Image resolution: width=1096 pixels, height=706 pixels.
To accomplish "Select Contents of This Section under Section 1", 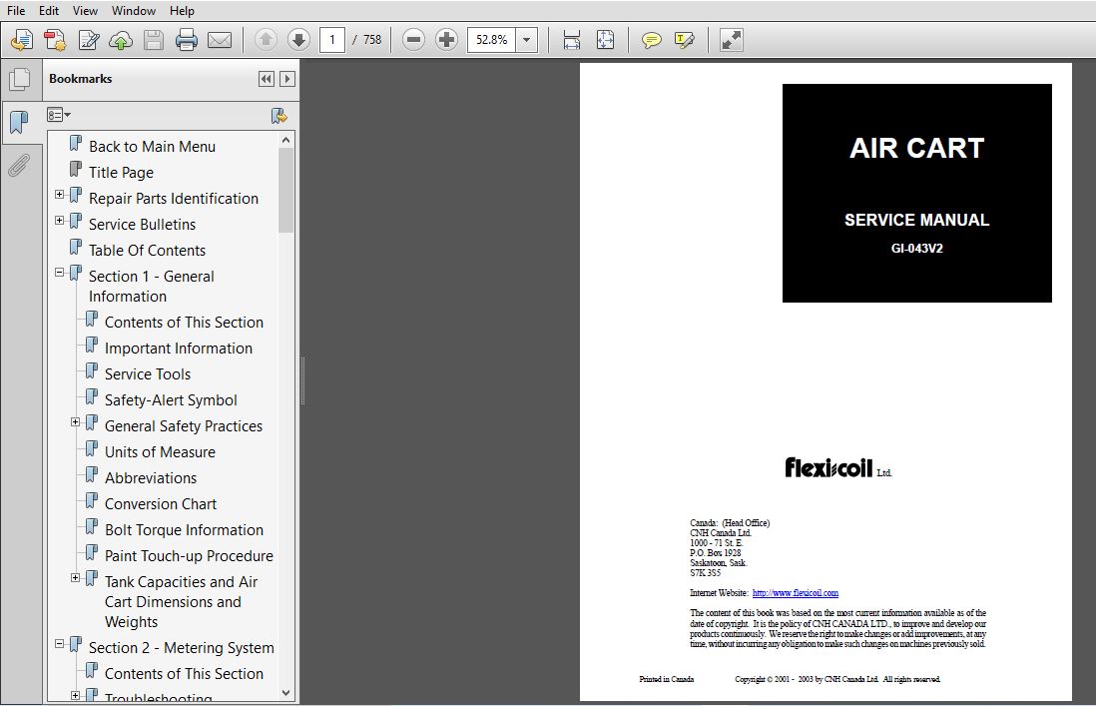I will point(184,323).
